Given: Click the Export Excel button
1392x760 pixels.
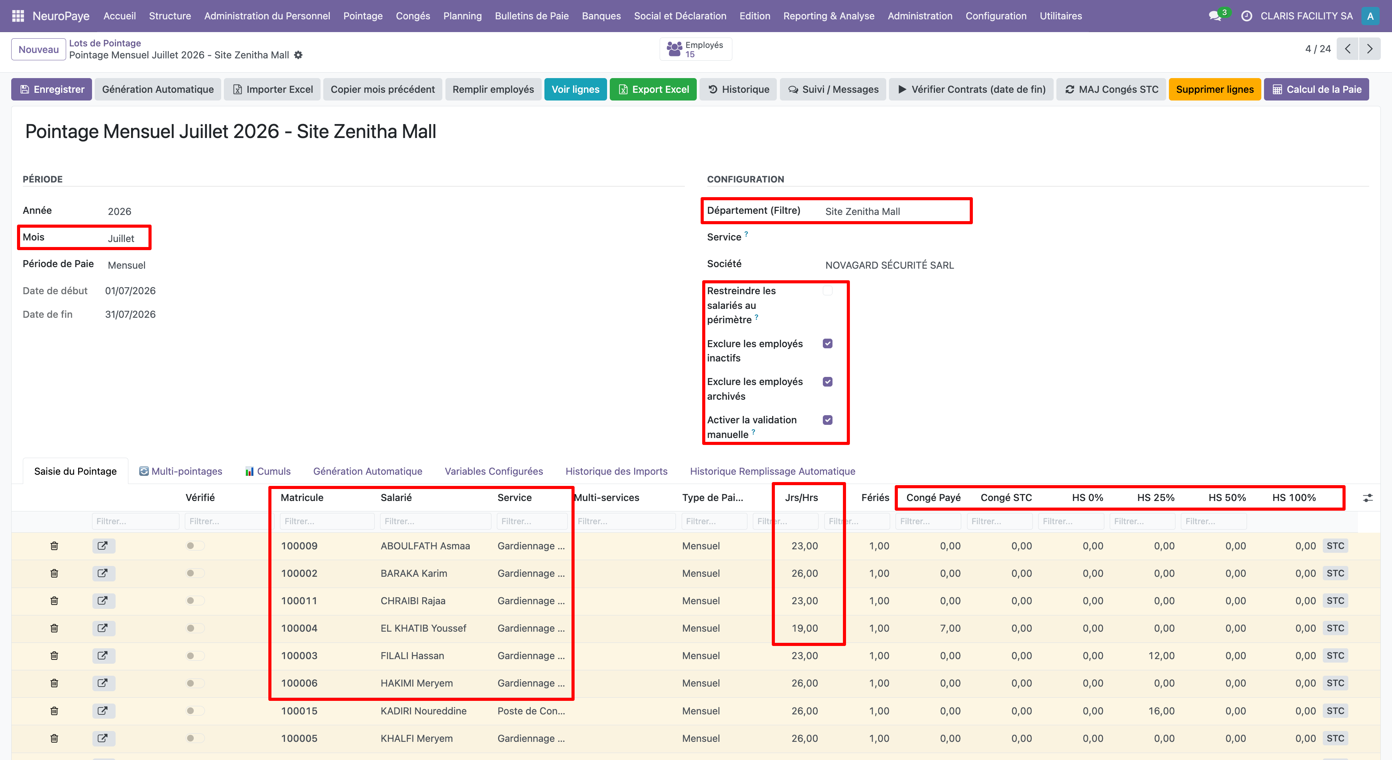Looking at the screenshot, I should (x=653, y=90).
